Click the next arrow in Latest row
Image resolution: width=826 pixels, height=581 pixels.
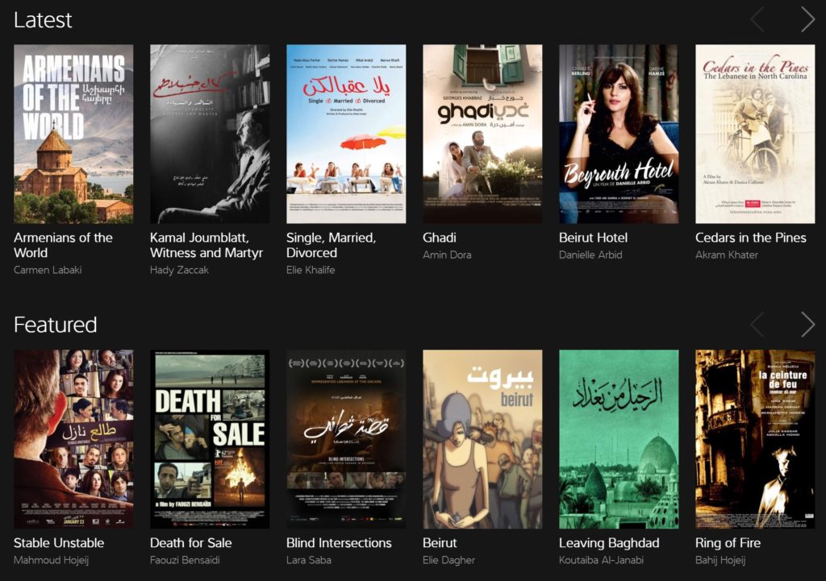pos(807,19)
